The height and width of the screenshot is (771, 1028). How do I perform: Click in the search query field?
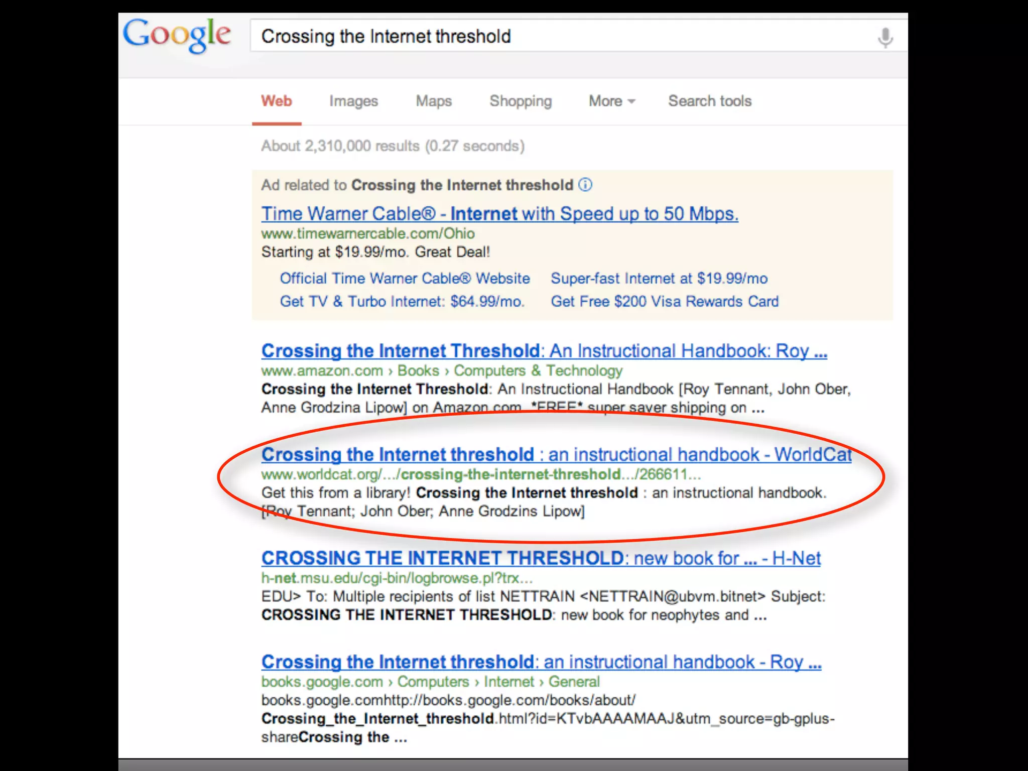[x=552, y=36]
